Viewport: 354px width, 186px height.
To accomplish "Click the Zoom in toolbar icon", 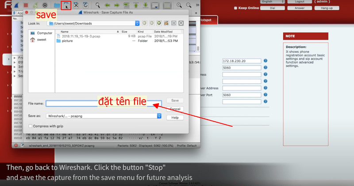I will click(179, 5).
